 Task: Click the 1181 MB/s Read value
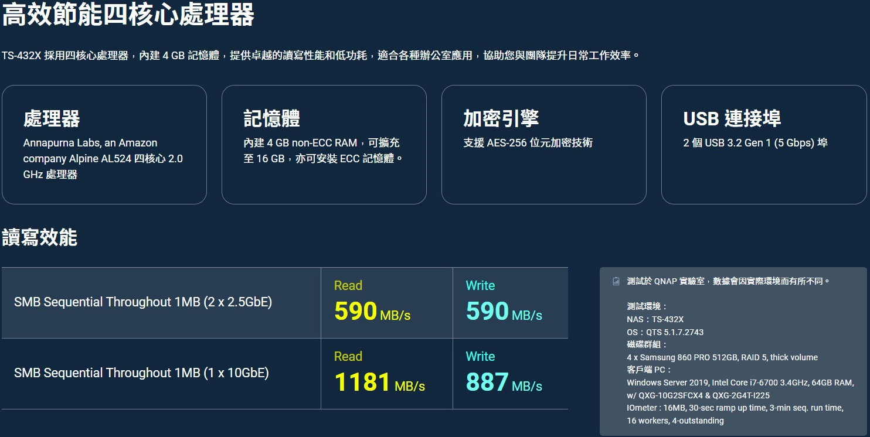(379, 382)
